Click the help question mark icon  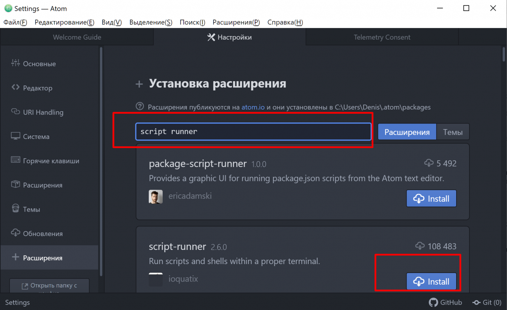point(140,106)
